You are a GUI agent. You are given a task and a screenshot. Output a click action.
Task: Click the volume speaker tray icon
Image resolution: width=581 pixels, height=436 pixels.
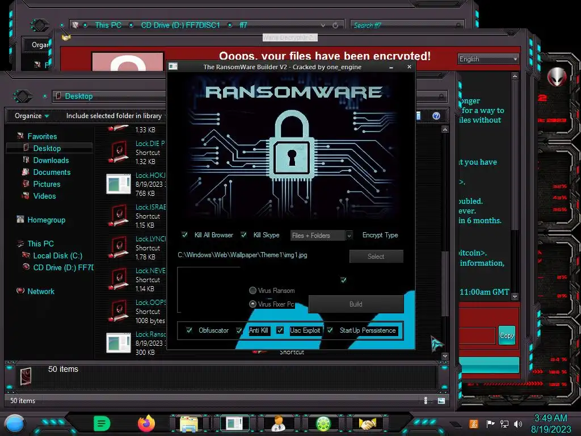518,424
